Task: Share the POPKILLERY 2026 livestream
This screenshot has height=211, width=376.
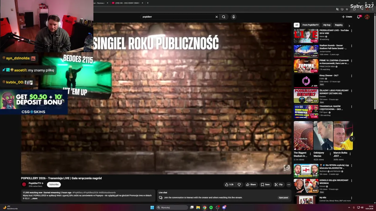Action: tap(251, 185)
